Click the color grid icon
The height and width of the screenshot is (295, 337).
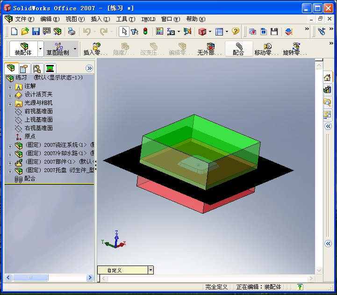(159, 32)
